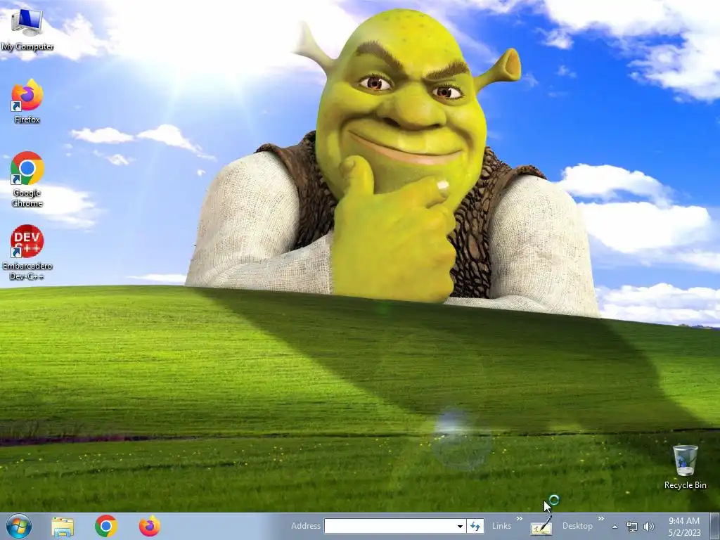Select the Firefox desktop shortcut
Image resolution: width=720 pixels, height=540 pixels.
[27, 101]
